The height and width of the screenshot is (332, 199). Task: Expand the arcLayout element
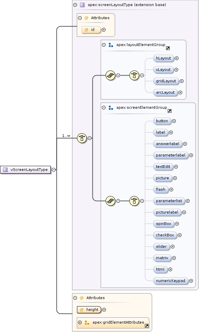coord(181,93)
